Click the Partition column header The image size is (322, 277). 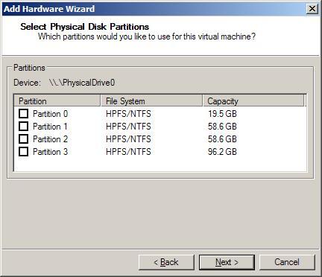point(57,101)
